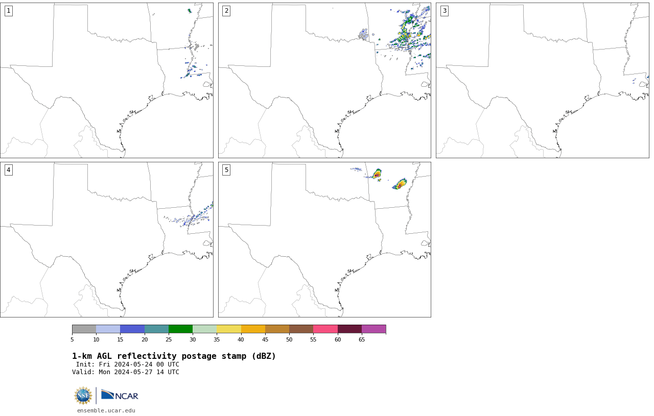
Task: Open ensemble member 4 reflectivity map
Action: click(x=107, y=239)
